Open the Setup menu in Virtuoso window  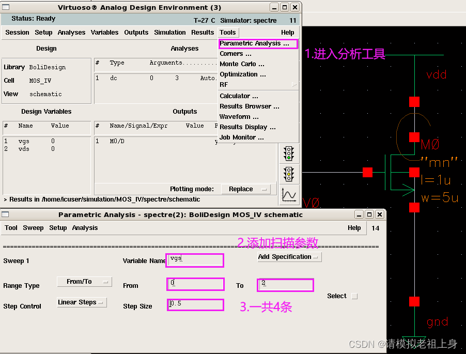pos(43,33)
